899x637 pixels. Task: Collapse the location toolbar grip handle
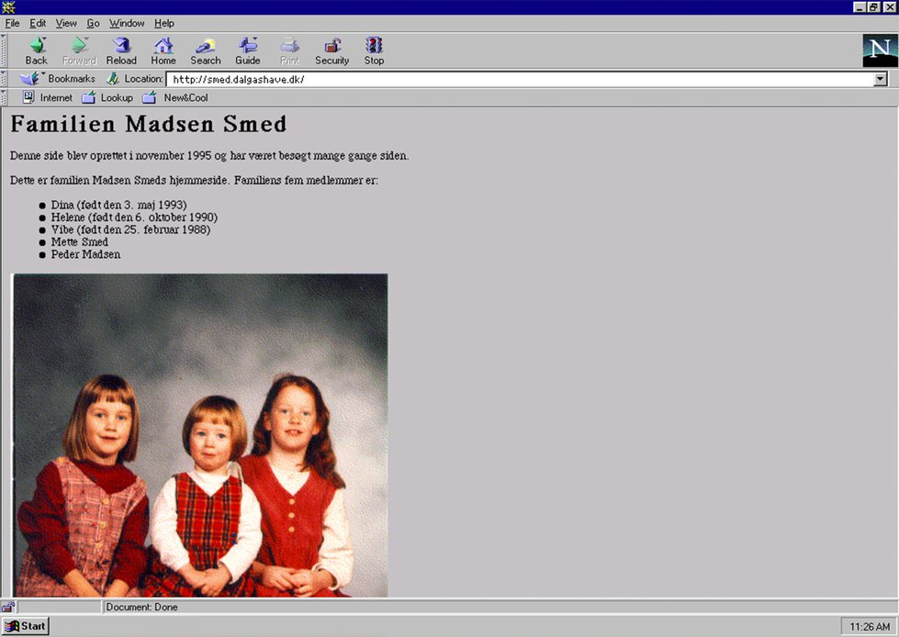click(x=4, y=79)
